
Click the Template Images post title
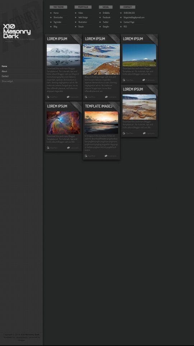click(x=98, y=106)
